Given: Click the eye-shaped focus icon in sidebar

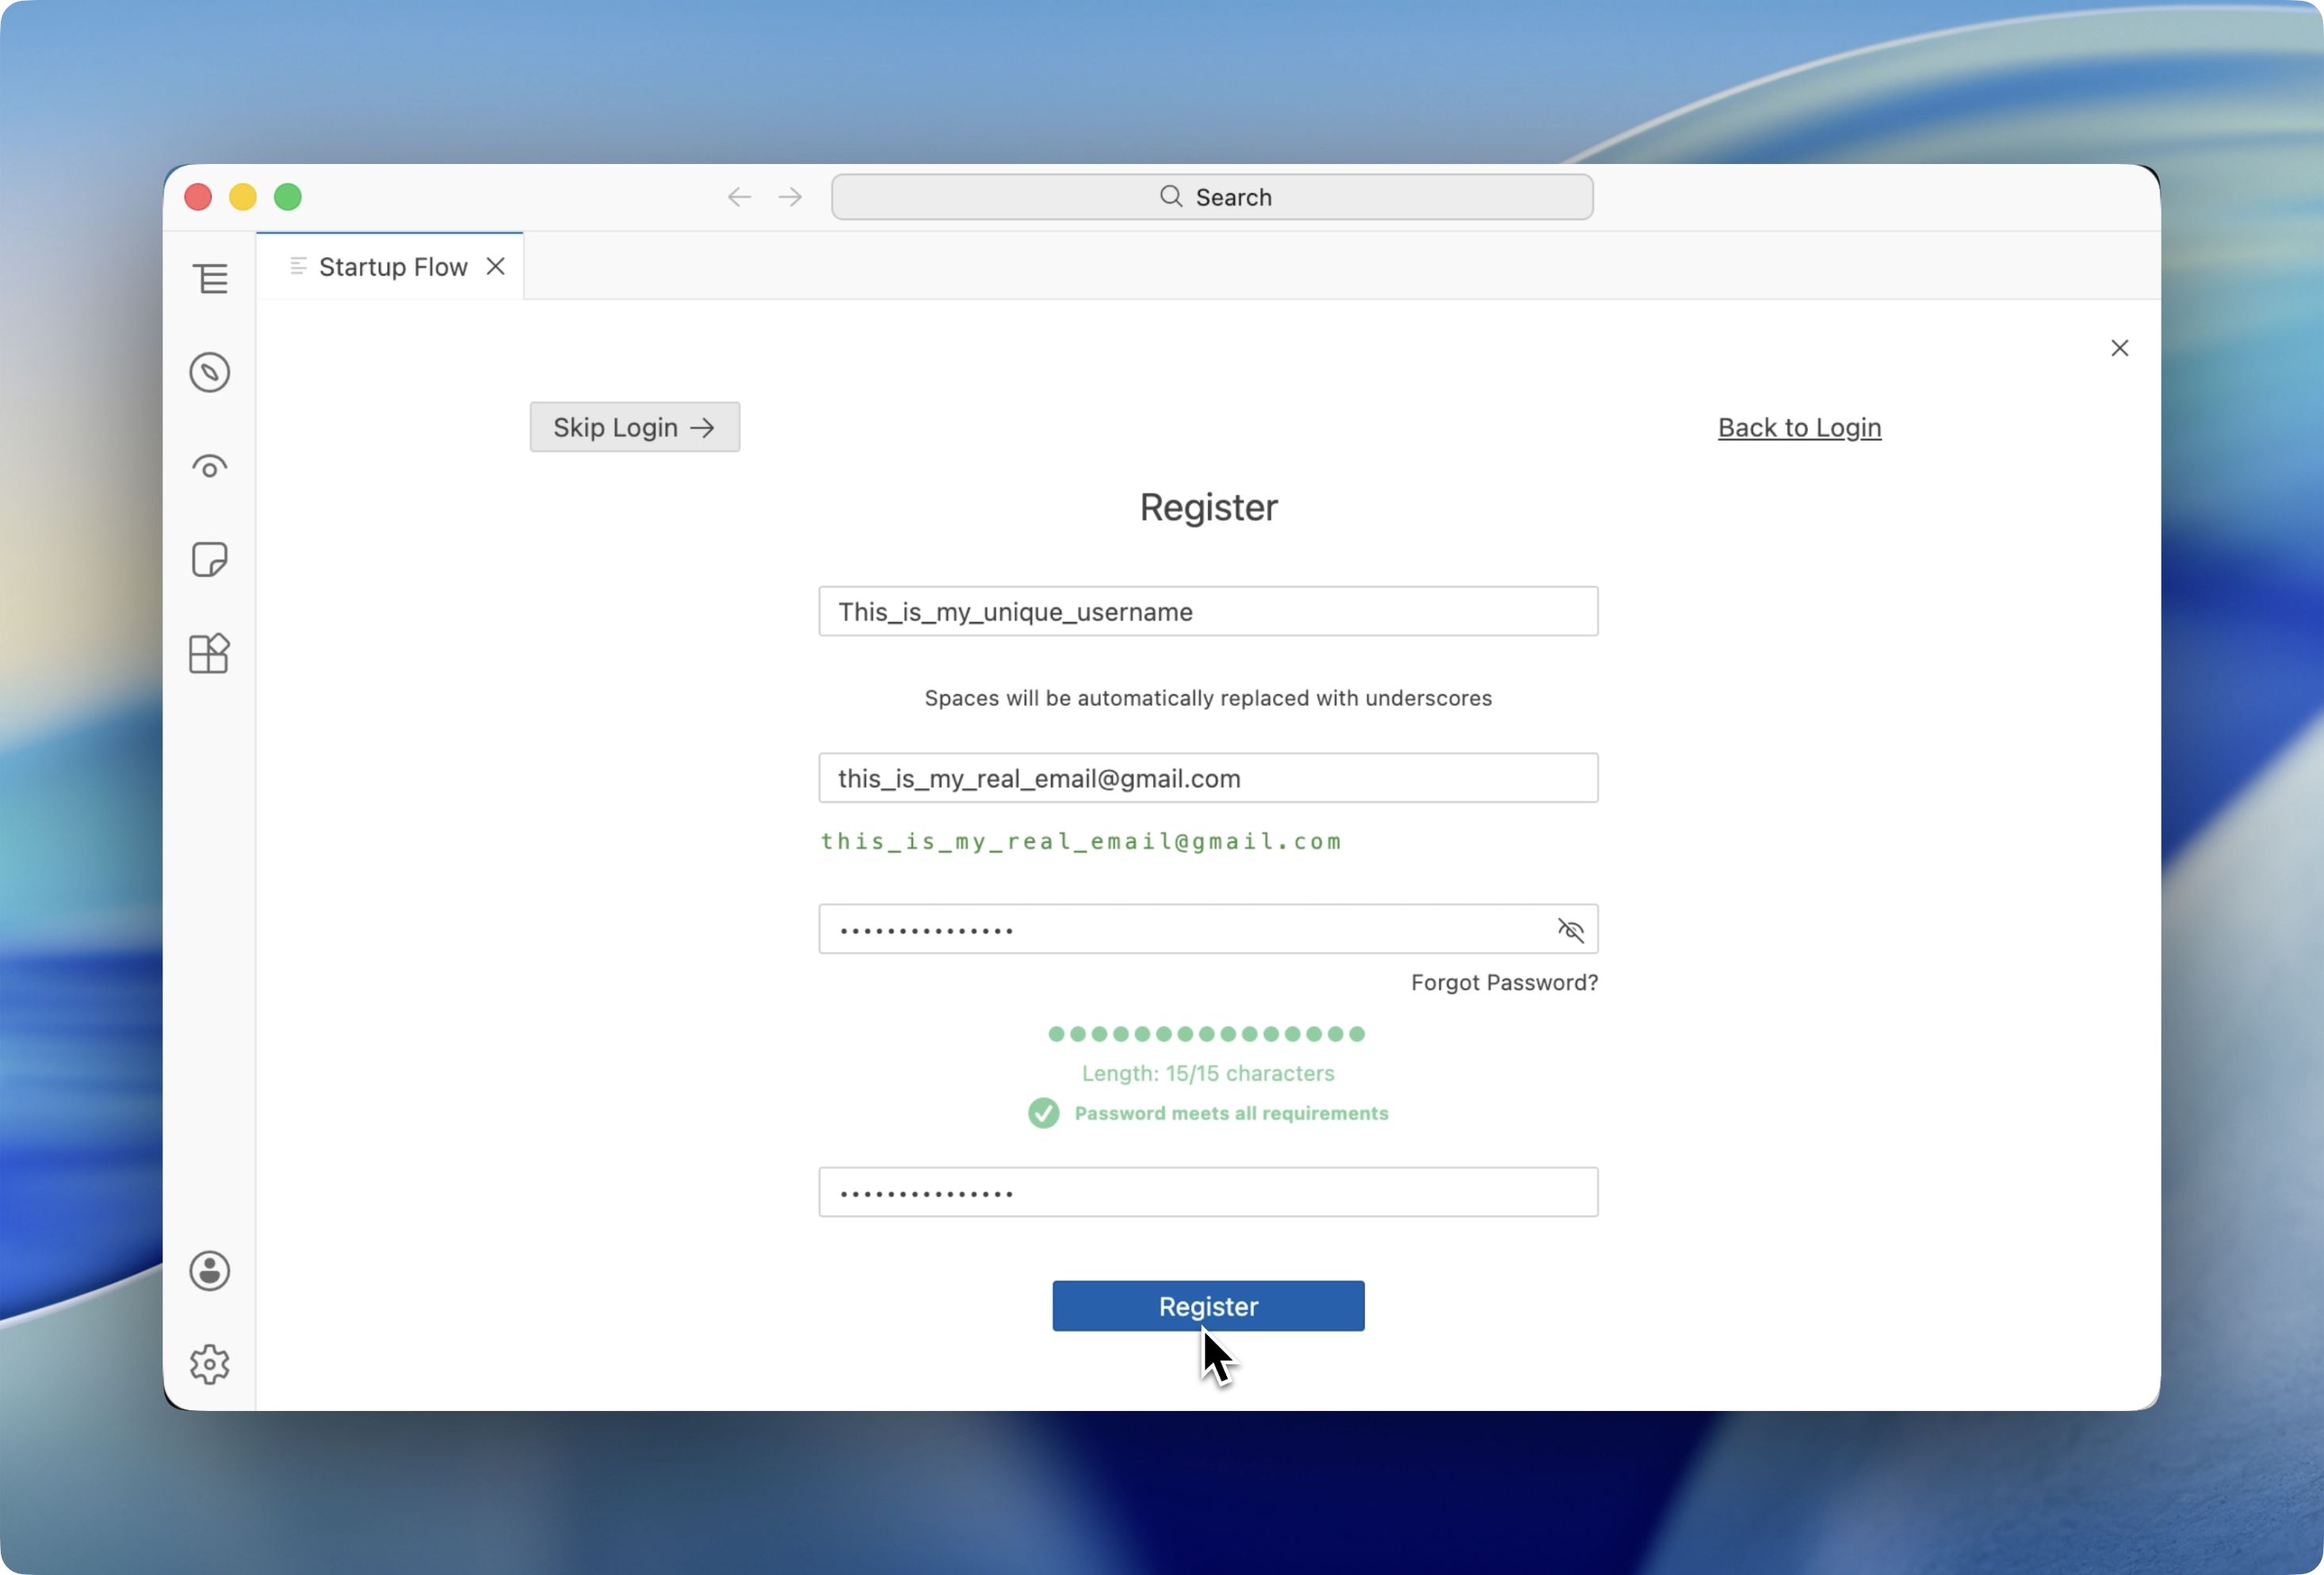Looking at the screenshot, I should pyautogui.click(x=210, y=466).
